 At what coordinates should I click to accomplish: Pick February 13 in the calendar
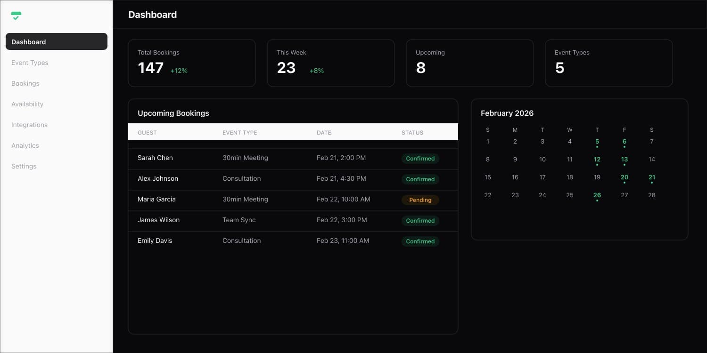click(x=624, y=160)
